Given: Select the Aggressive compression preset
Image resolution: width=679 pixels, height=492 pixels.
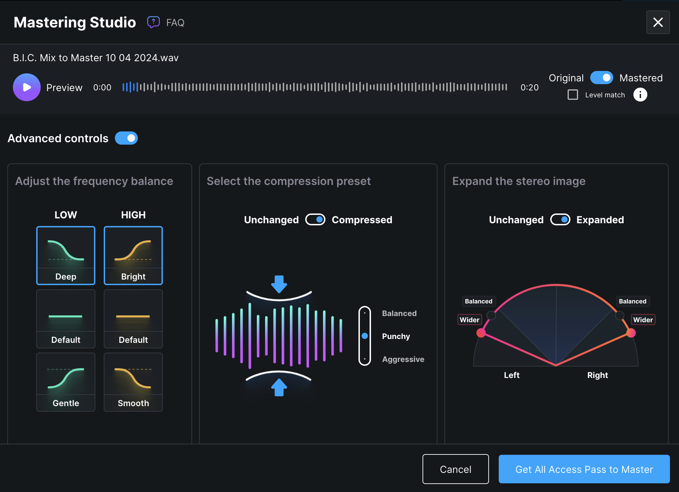Looking at the screenshot, I should [x=403, y=359].
